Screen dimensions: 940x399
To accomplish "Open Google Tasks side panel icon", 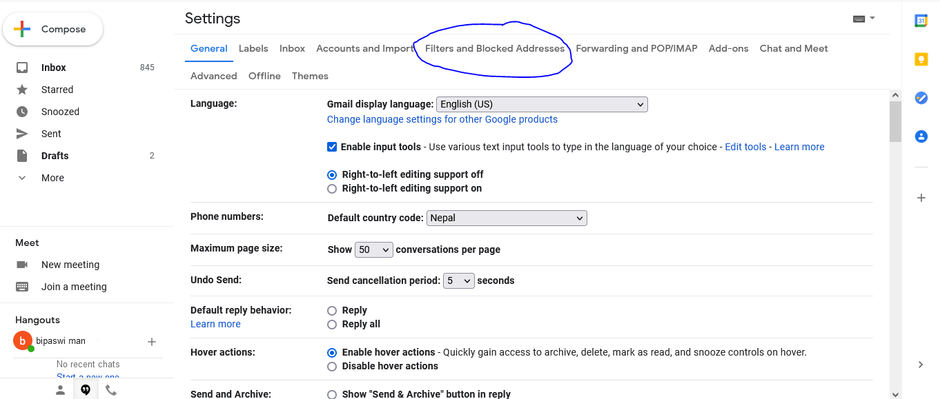I will 921,98.
